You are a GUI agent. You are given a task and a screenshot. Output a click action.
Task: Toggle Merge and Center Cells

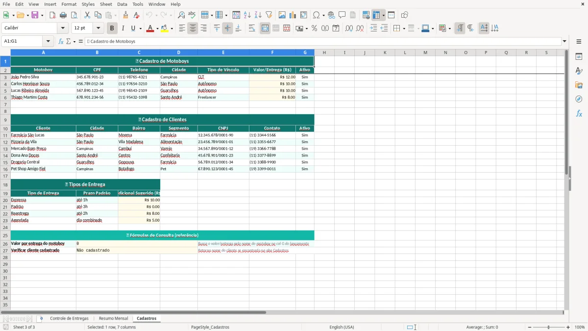pos(265,28)
